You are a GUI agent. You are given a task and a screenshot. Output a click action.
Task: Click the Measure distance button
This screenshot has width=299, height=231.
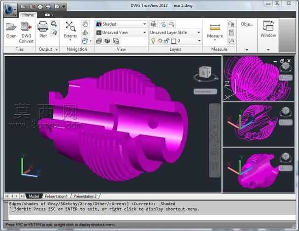coord(215,30)
